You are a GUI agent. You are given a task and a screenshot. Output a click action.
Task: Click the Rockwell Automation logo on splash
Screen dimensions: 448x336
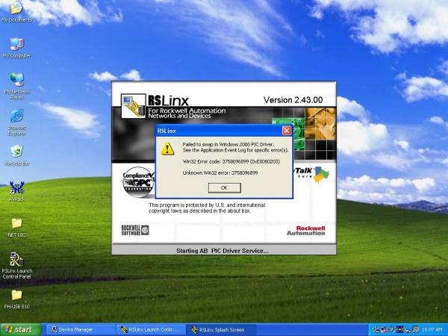tap(306, 231)
